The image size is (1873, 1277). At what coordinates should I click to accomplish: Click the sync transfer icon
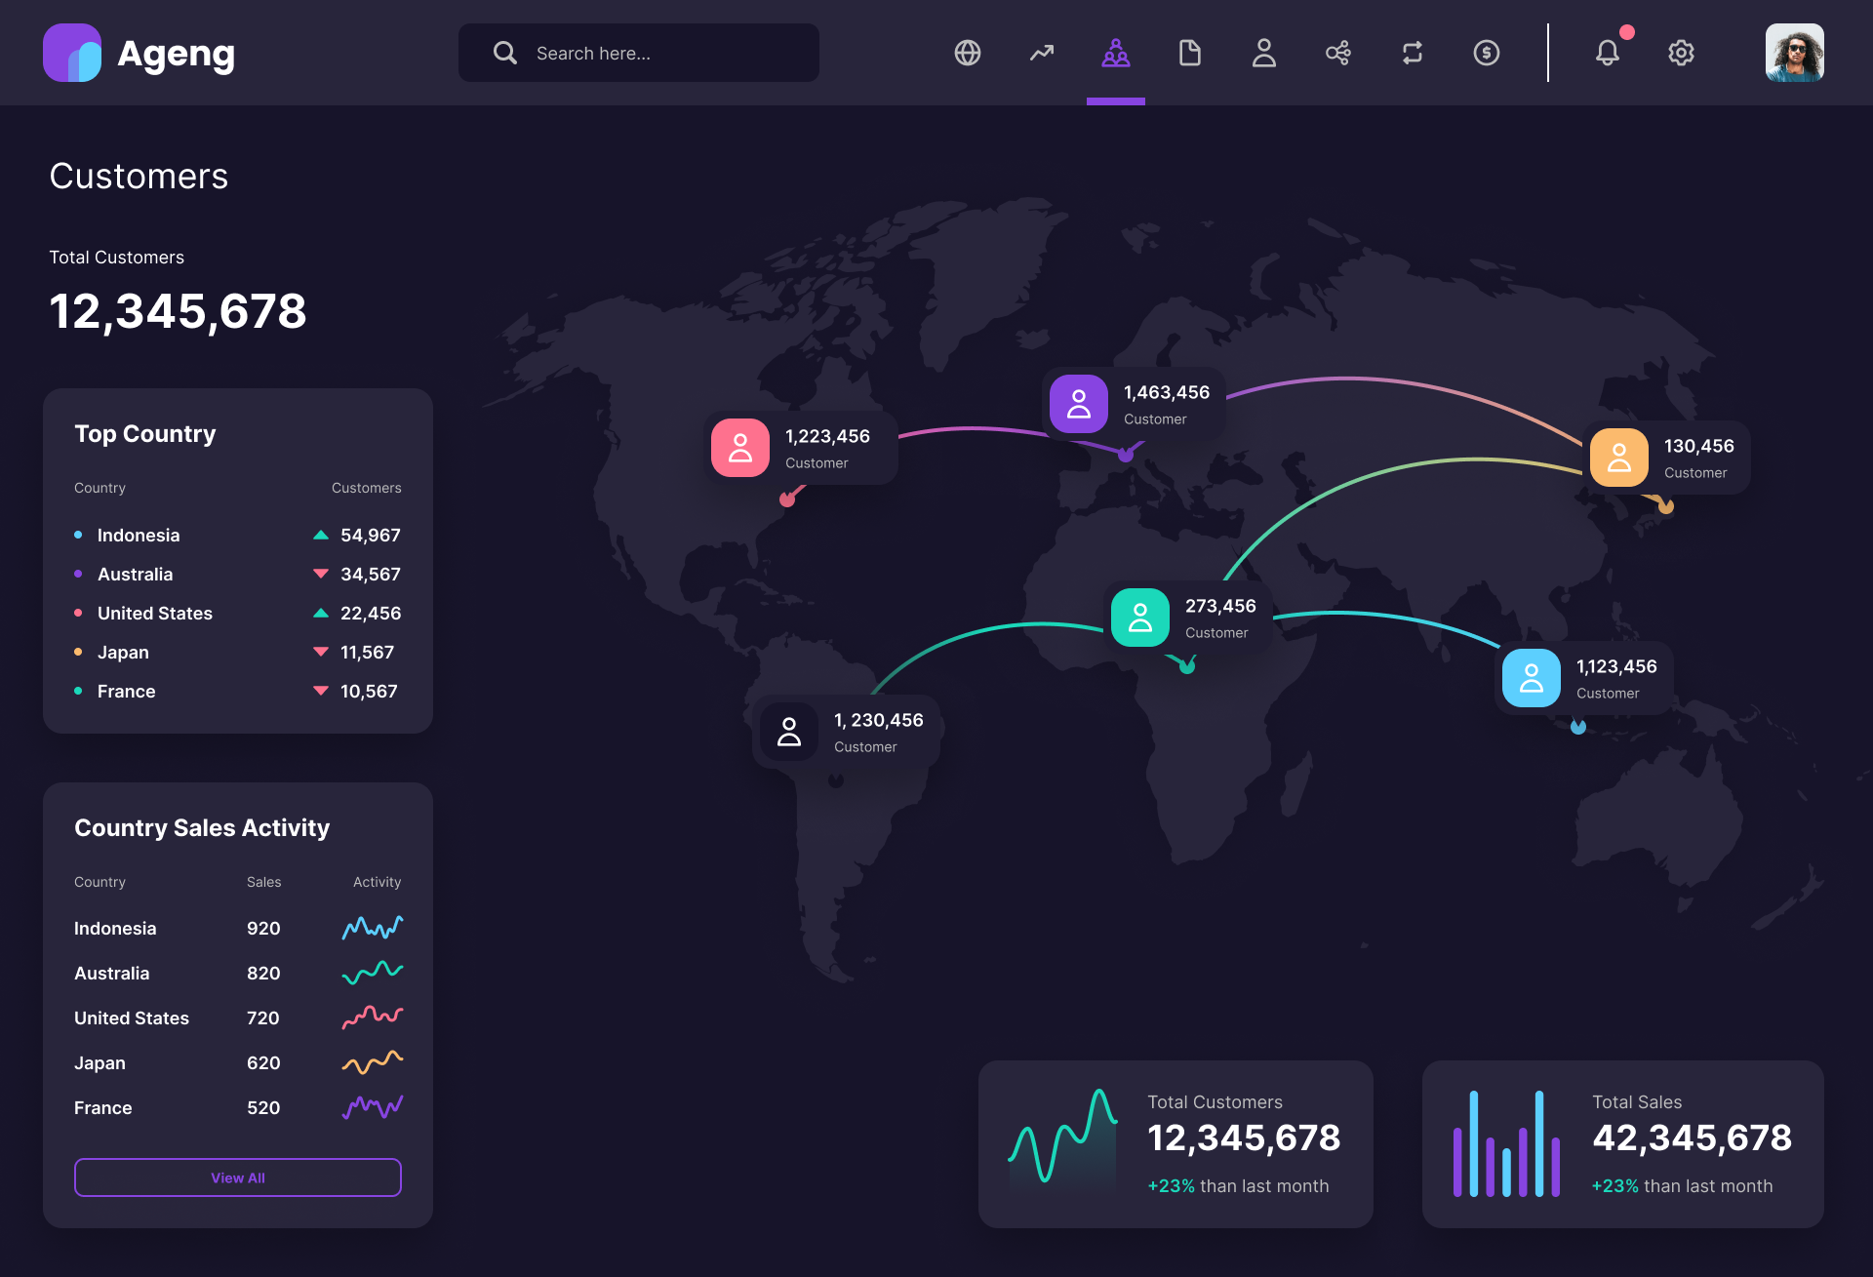(1412, 53)
